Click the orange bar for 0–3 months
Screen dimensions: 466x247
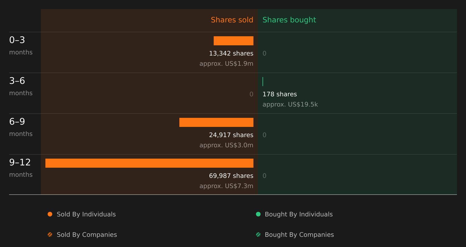coord(234,41)
